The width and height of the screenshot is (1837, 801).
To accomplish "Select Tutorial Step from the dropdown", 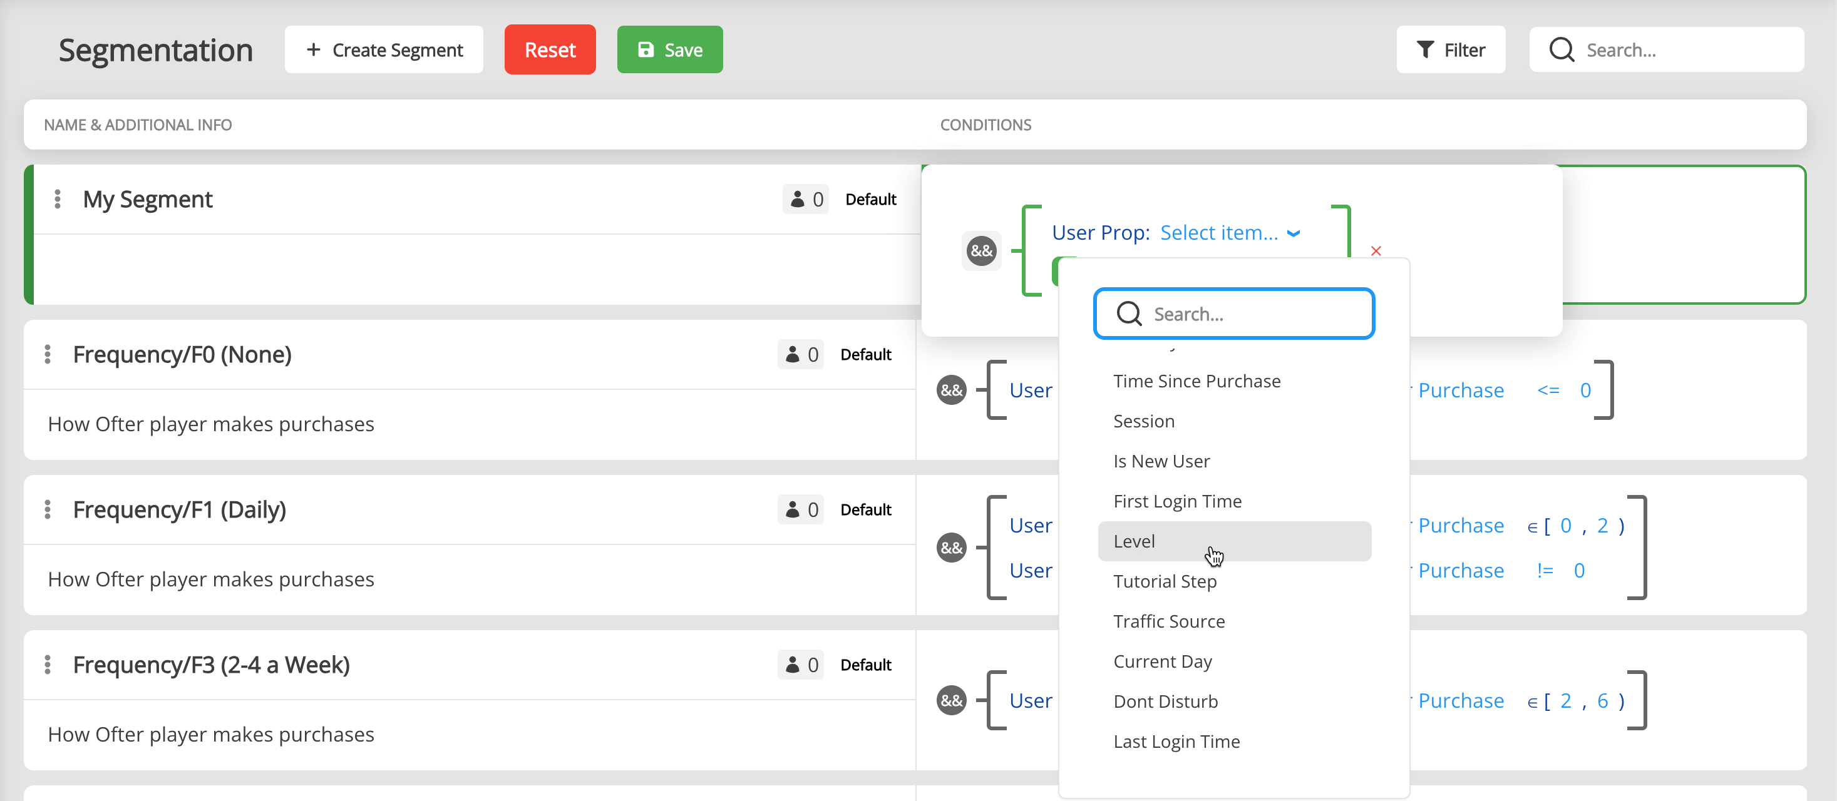I will [x=1166, y=581].
